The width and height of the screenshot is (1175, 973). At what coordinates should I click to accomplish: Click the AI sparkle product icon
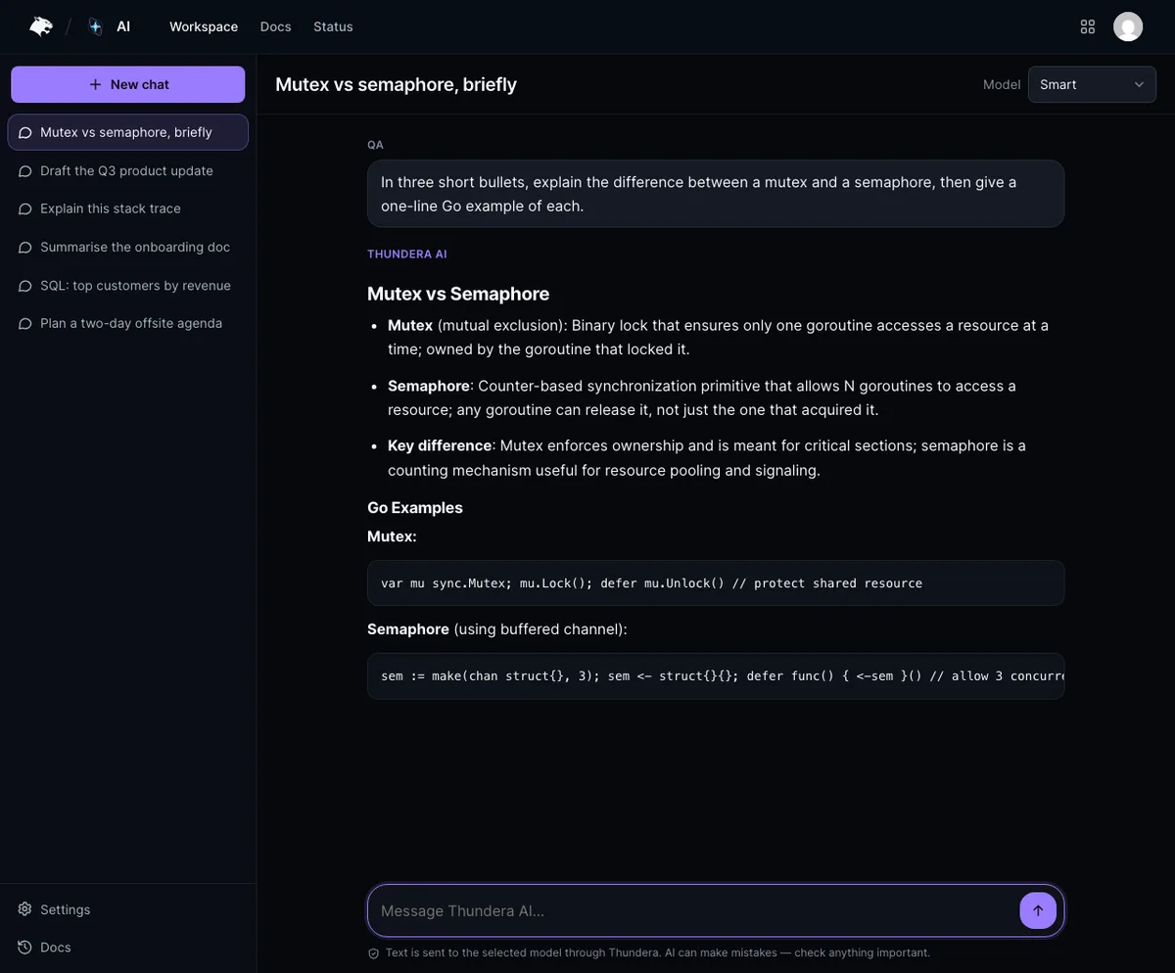[95, 26]
